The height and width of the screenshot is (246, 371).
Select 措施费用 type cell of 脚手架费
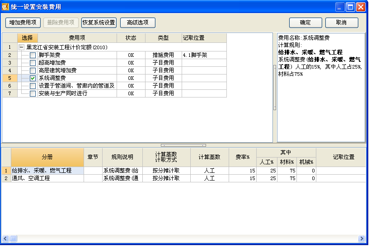[163, 55]
